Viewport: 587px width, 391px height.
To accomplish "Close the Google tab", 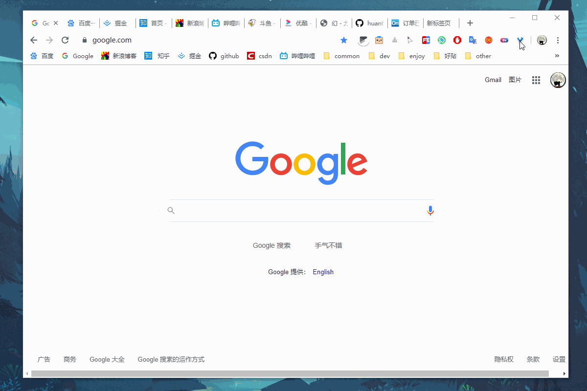I will (56, 23).
